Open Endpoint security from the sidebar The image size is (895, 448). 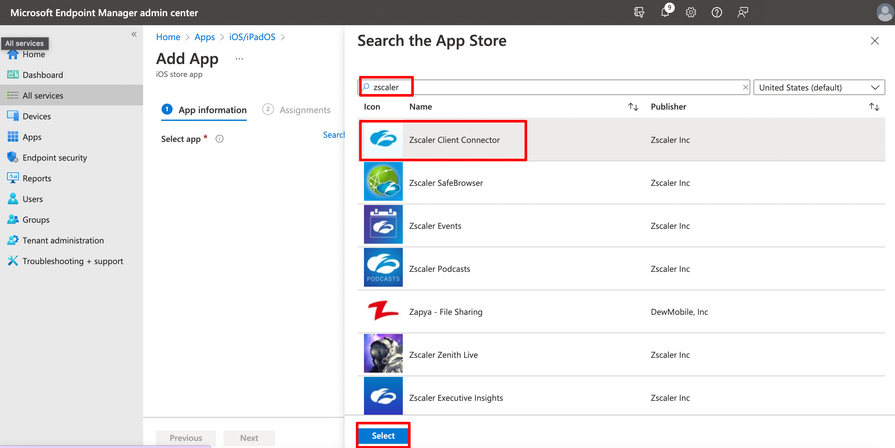coord(55,157)
